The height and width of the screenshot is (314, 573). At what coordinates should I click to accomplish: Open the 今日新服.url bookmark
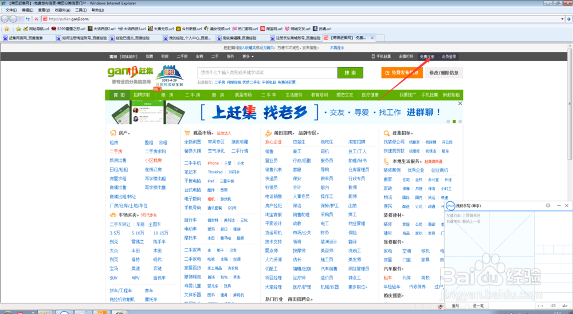(x=189, y=29)
